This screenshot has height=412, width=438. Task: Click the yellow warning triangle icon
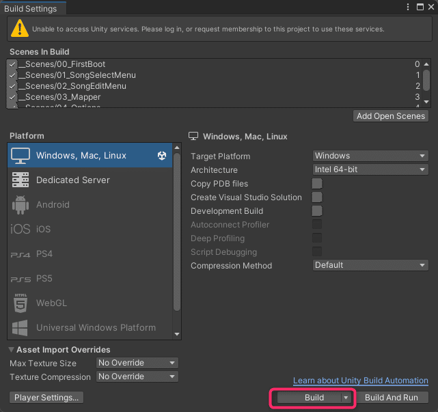pos(20,28)
